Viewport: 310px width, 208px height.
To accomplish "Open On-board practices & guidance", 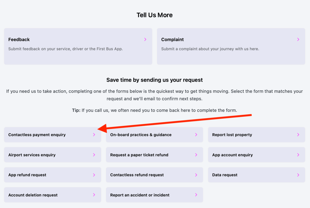I will [x=141, y=135].
